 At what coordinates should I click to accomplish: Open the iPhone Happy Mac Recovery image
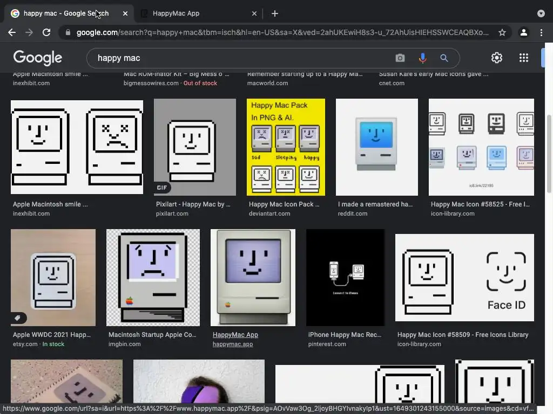pos(345,278)
